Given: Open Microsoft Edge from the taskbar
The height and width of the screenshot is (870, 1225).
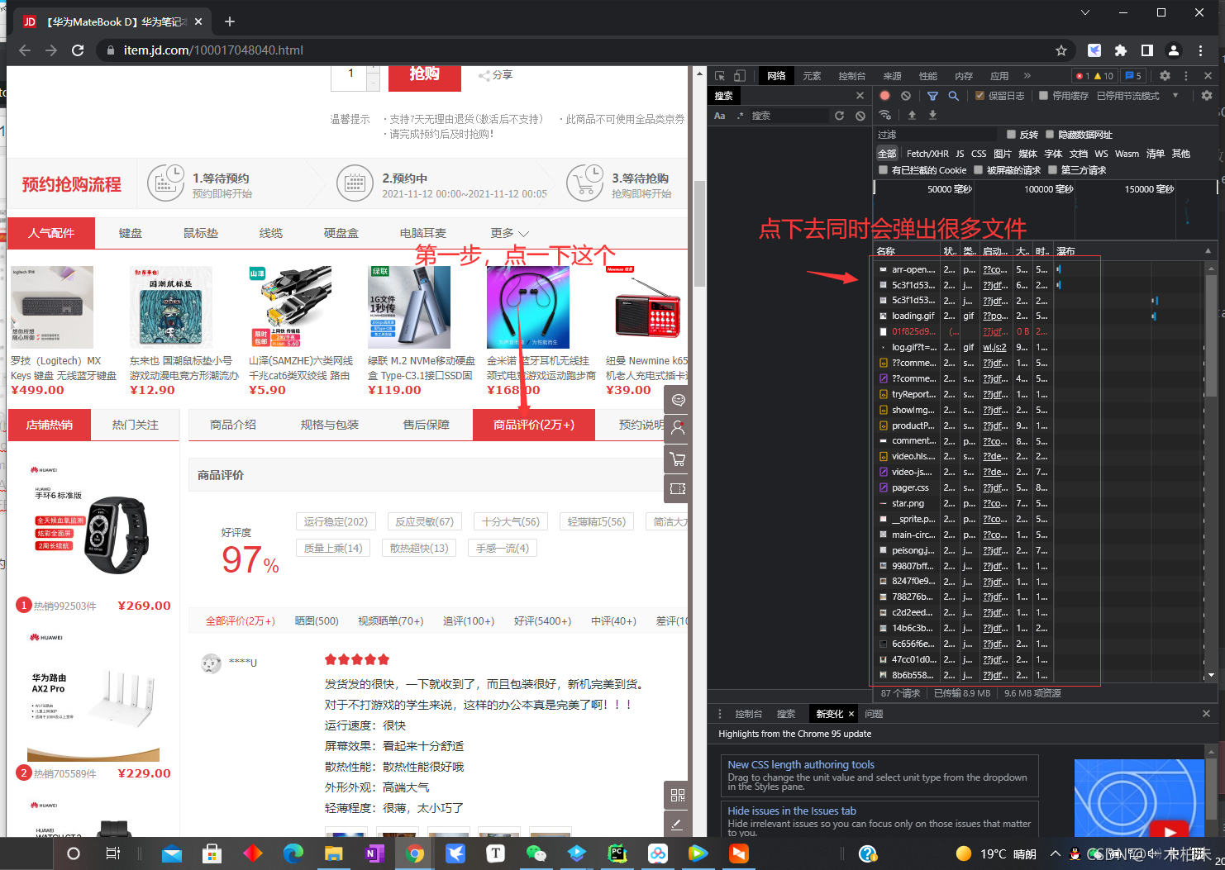Looking at the screenshot, I should (x=293, y=853).
